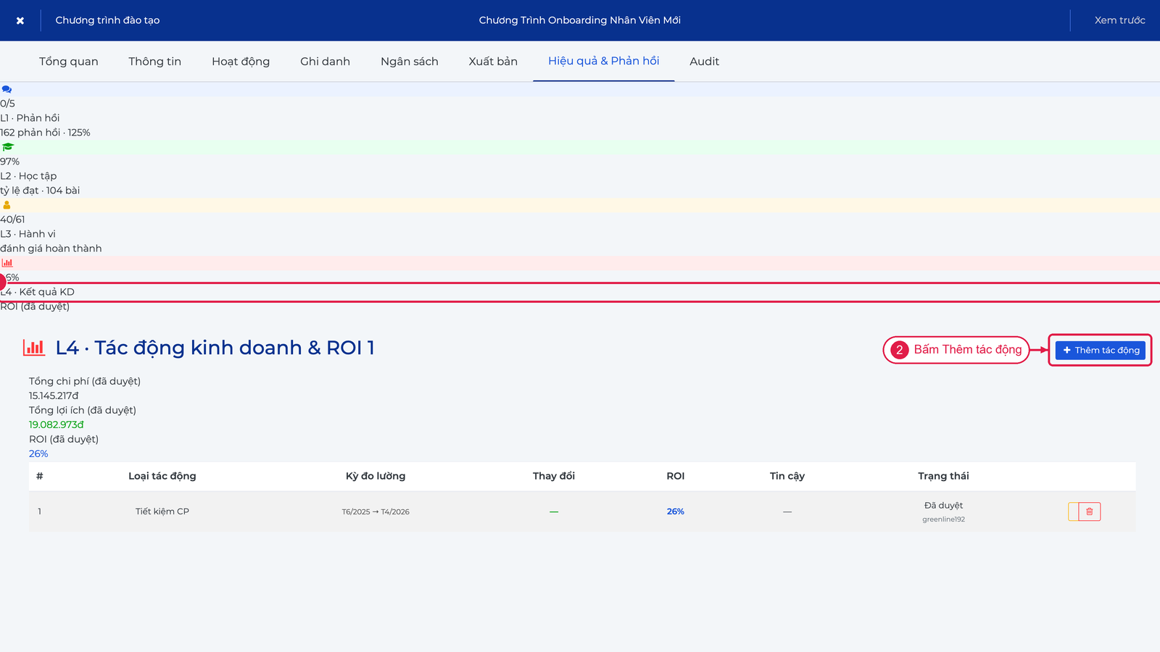Open the Tổng quan tab

(69, 62)
